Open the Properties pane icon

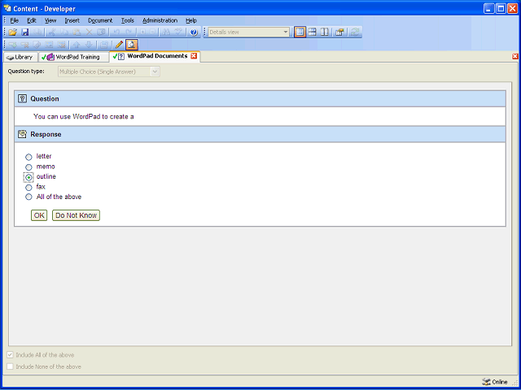(339, 32)
